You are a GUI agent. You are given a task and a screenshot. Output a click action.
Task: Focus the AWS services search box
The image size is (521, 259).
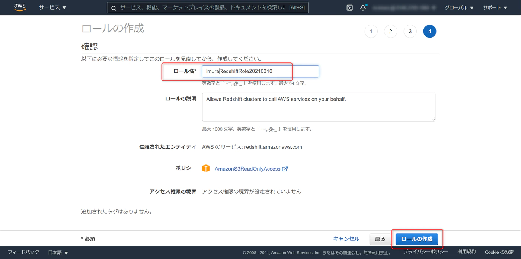pos(208,8)
